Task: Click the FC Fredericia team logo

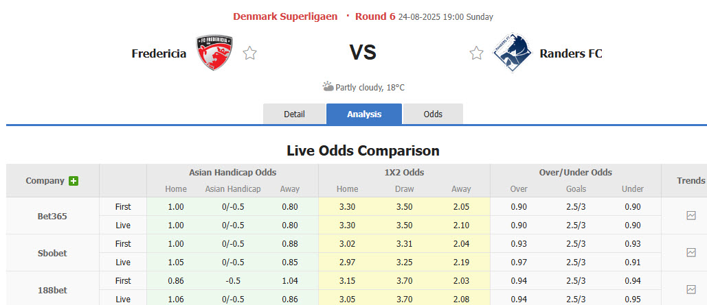Action: tap(214, 53)
